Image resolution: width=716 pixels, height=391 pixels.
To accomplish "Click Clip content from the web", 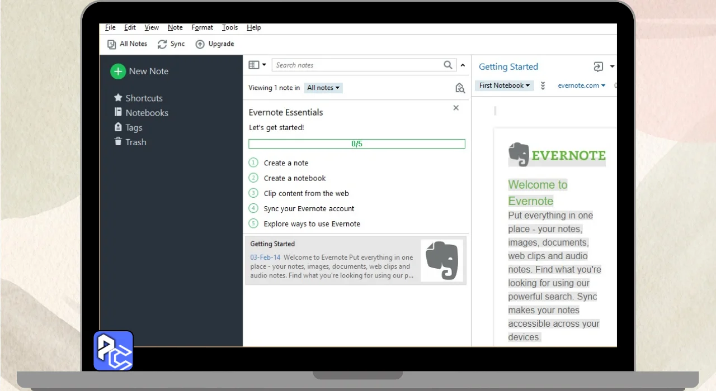I will tap(306, 193).
